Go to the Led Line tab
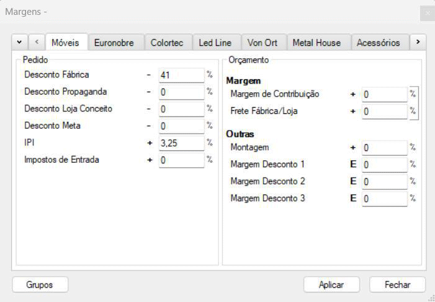The height and width of the screenshot is (302, 435). (x=215, y=43)
